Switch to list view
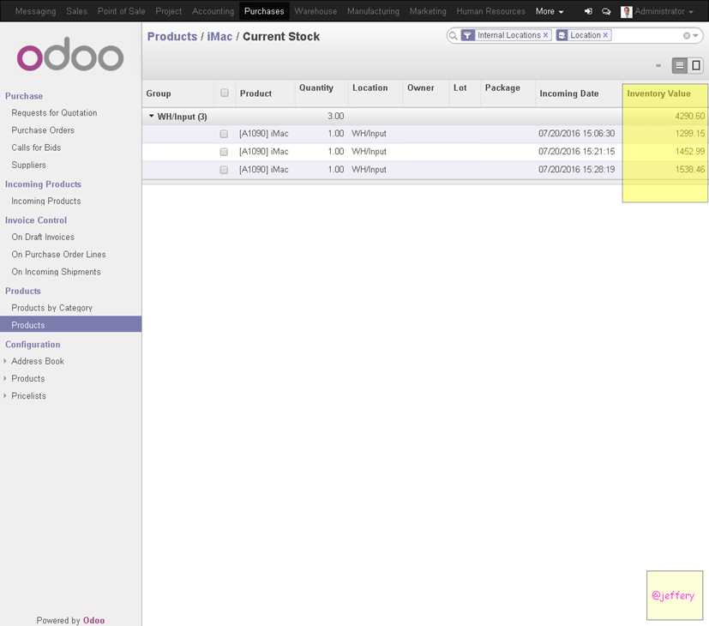 [x=679, y=65]
